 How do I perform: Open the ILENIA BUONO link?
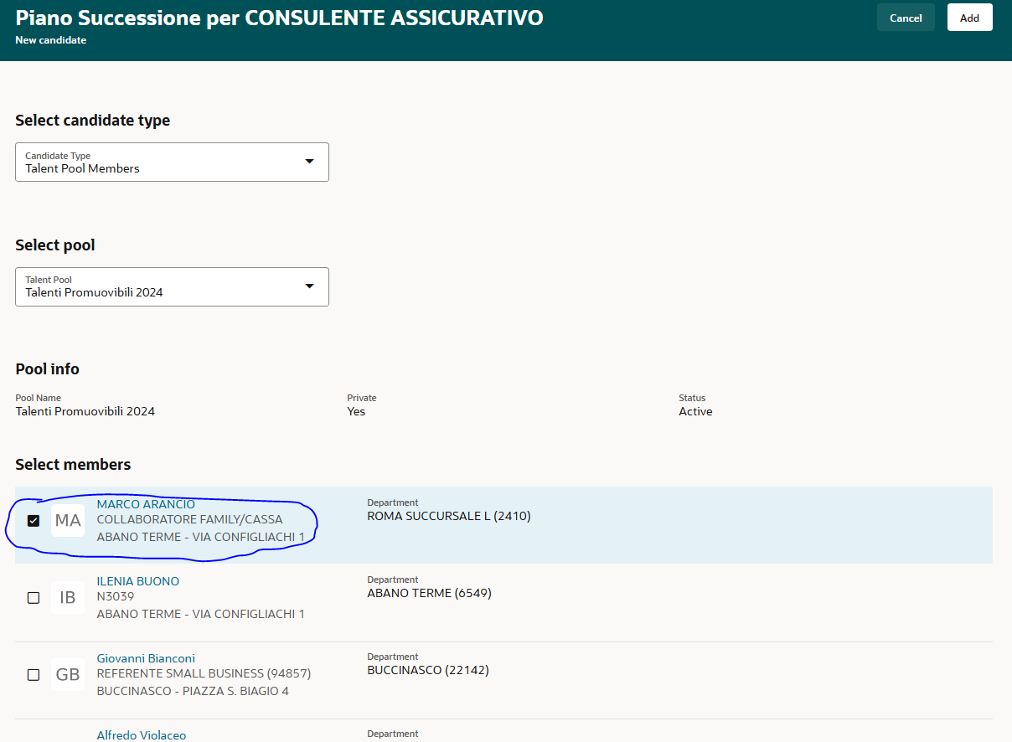coord(137,580)
